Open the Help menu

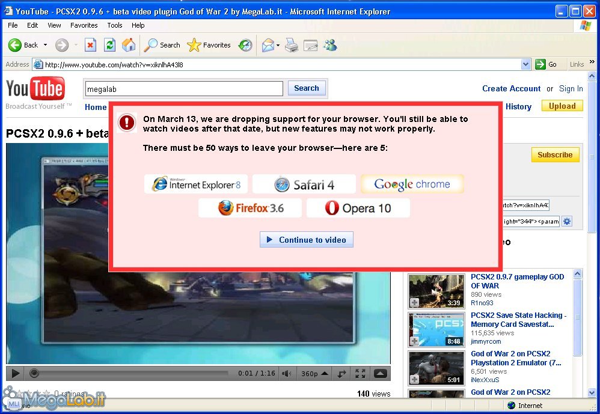tap(138, 25)
